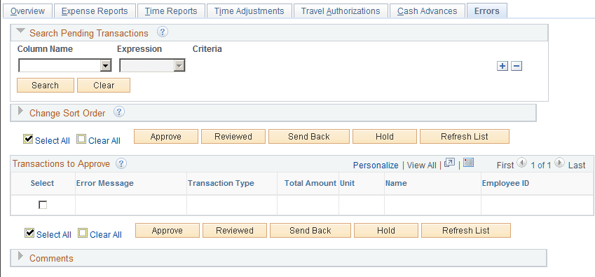
Task: Switch to the Travel Authorizations tab
Action: coord(341,11)
